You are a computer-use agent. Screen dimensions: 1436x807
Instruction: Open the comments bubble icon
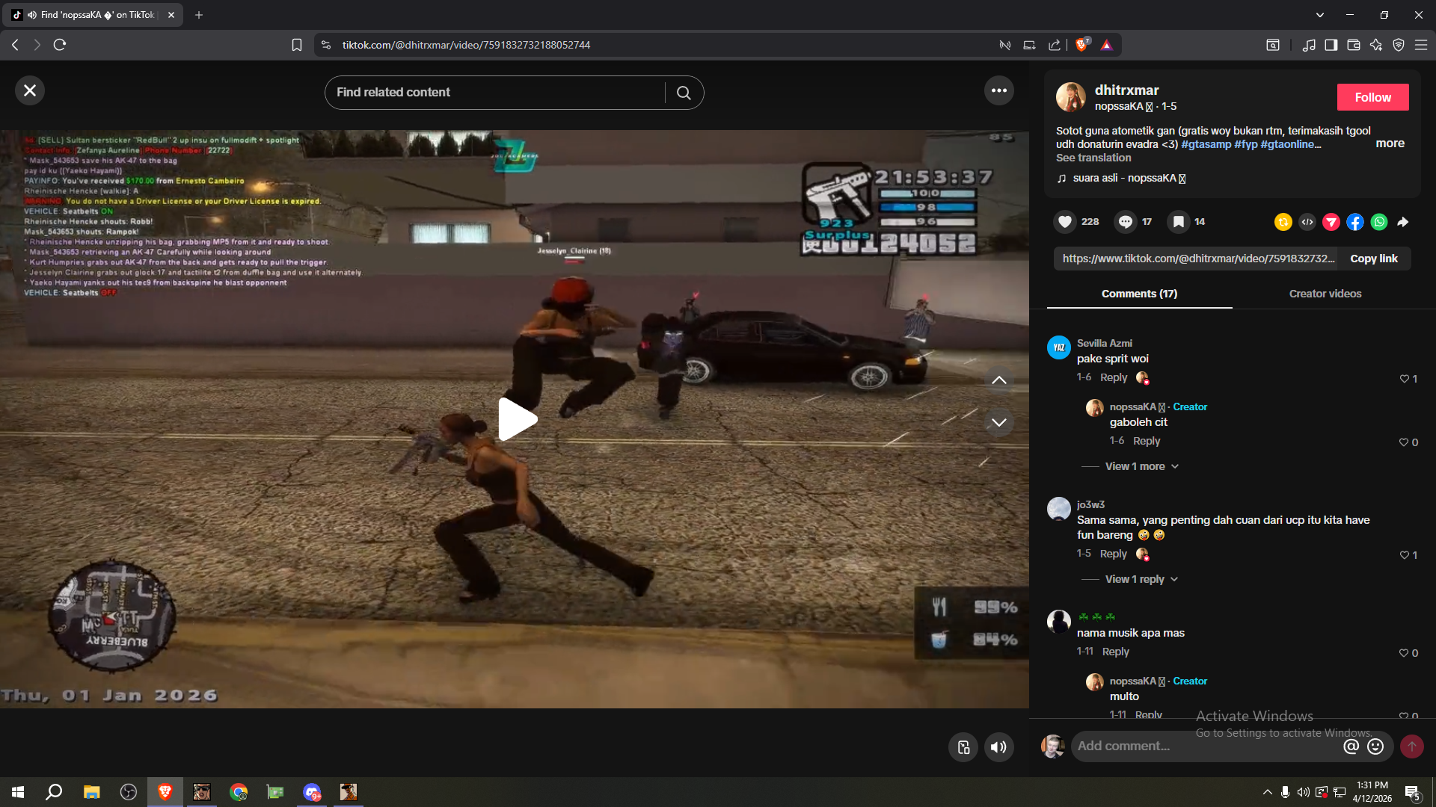[x=1125, y=222]
